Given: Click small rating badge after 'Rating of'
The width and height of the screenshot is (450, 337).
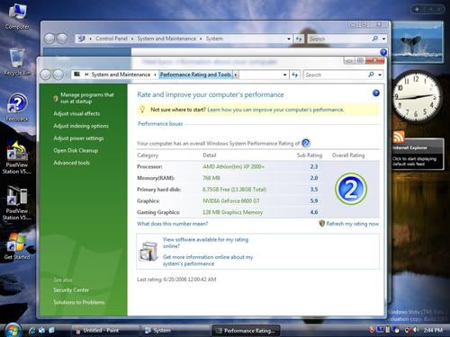Looking at the screenshot, I should [x=305, y=143].
